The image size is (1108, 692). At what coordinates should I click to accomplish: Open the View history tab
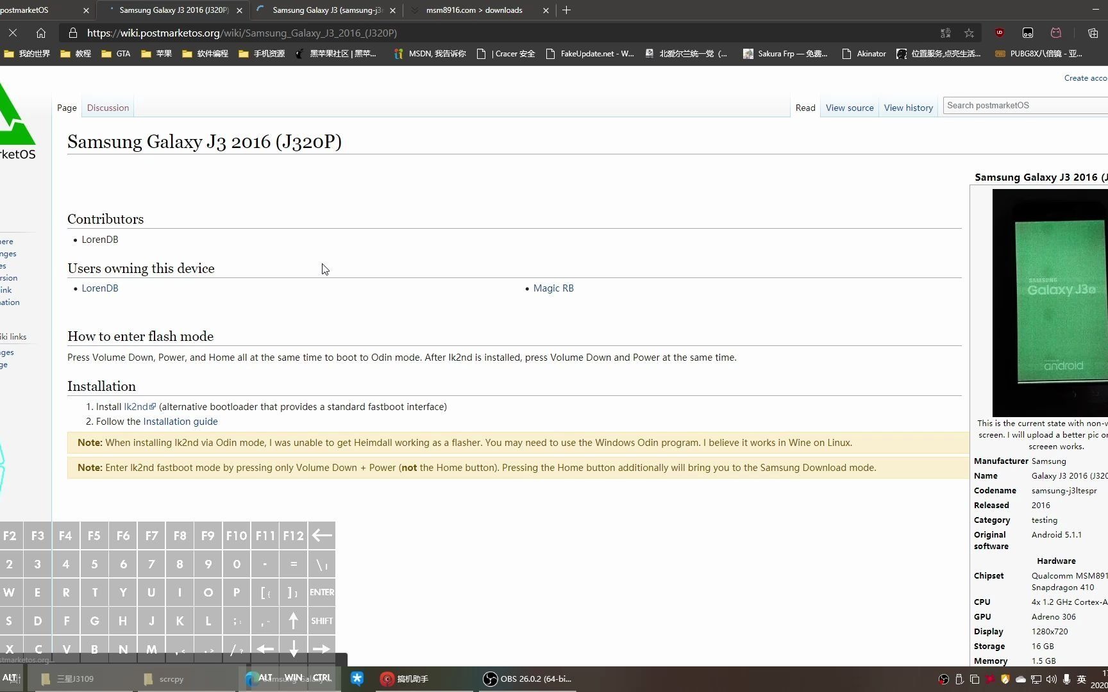click(908, 108)
